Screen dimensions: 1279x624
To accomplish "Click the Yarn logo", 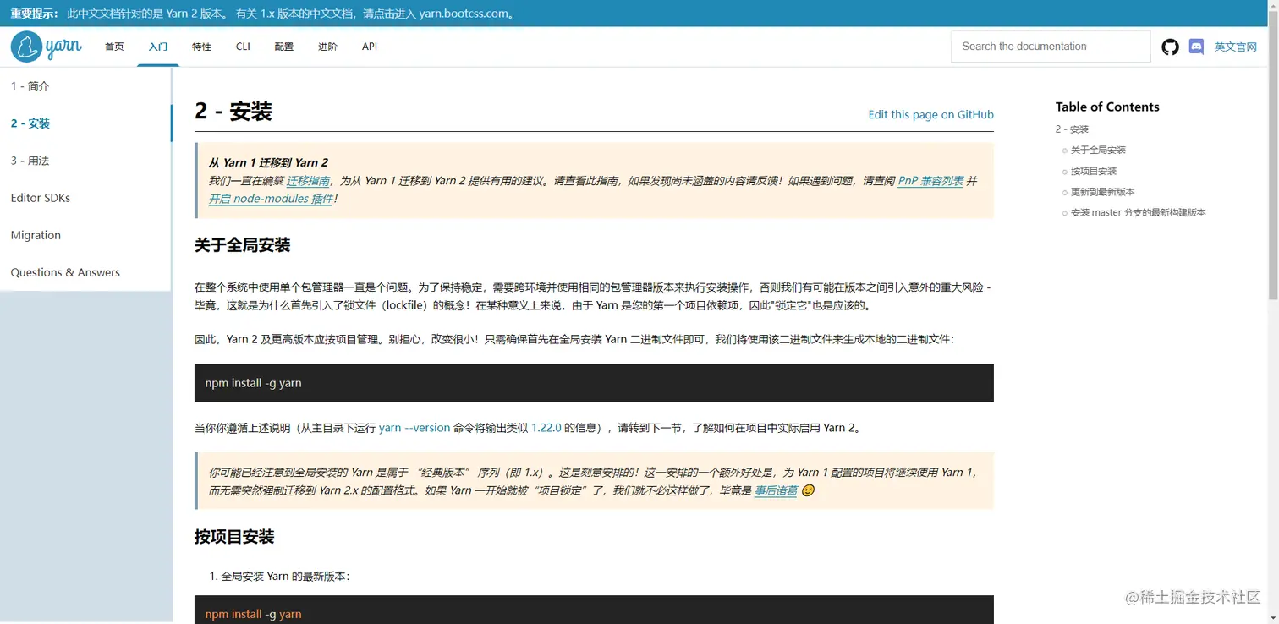I will coord(47,47).
